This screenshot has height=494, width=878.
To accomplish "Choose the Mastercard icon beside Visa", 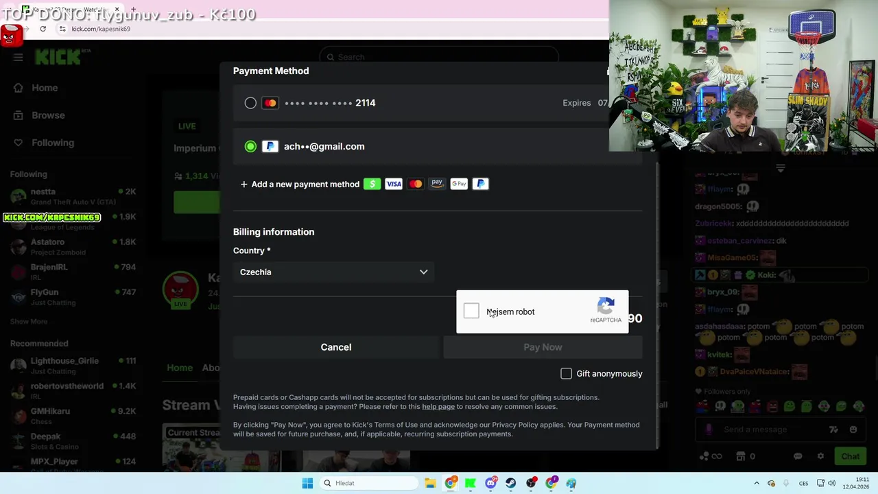I will click(x=416, y=183).
